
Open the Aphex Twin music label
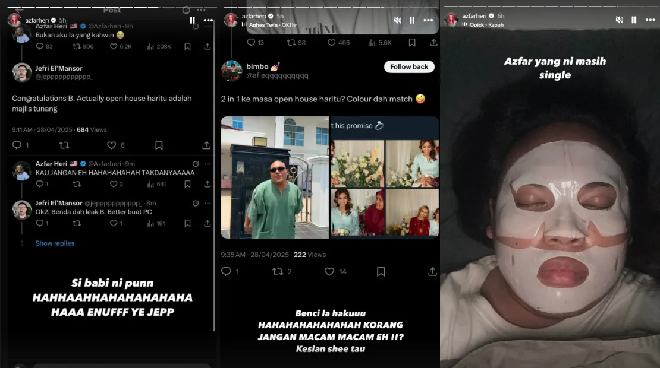(x=269, y=25)
